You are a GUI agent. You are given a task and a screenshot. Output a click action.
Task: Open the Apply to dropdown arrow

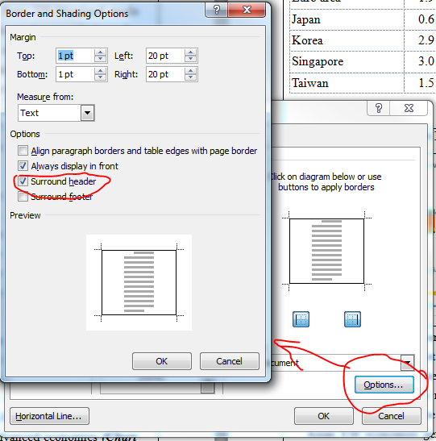tap(407, 363)
